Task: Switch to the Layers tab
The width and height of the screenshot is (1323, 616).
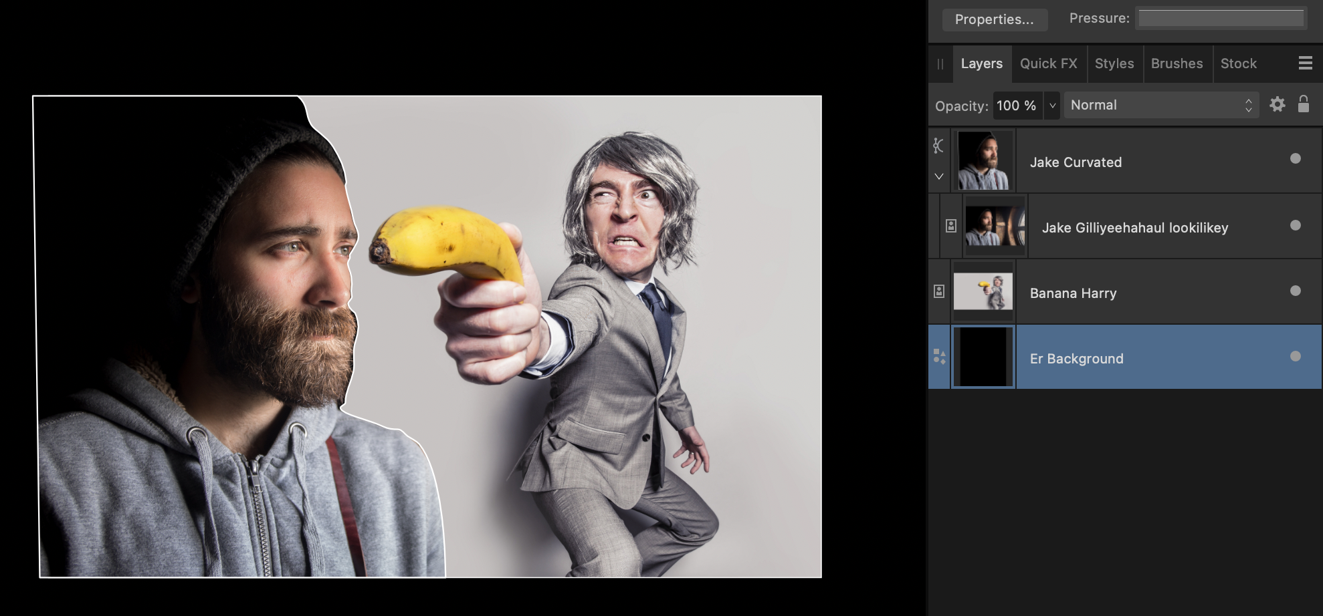Action: pos(982,63)
